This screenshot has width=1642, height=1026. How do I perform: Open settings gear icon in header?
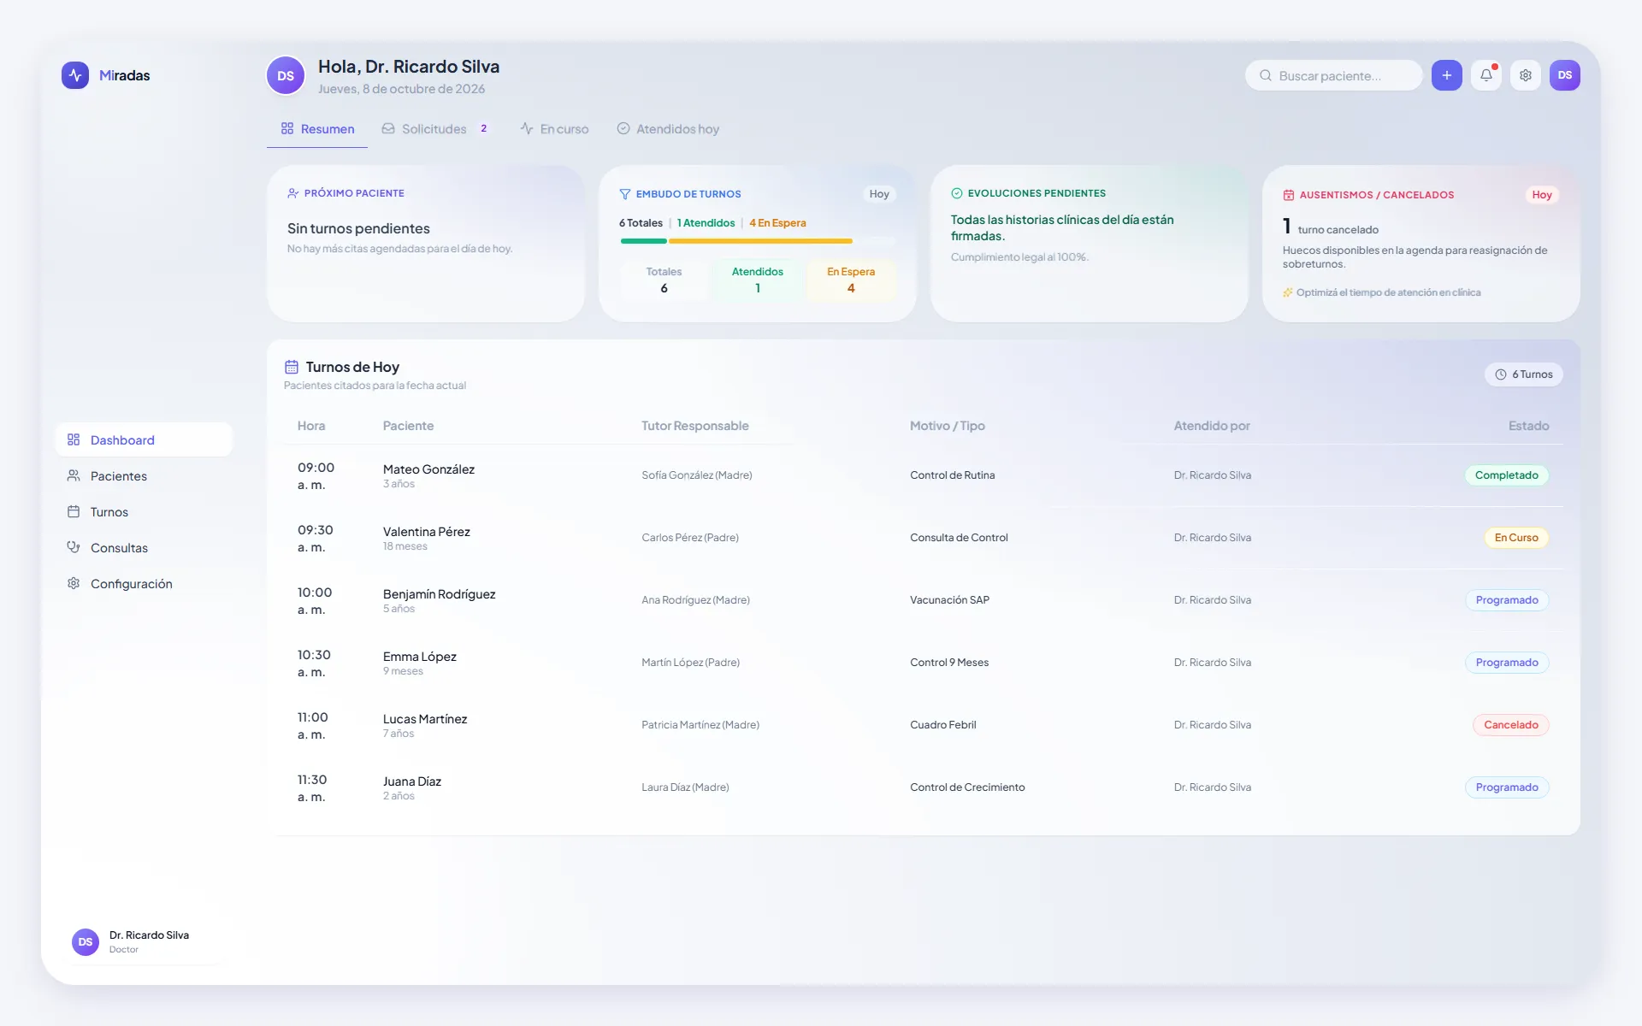click(x=1526, y=75)
